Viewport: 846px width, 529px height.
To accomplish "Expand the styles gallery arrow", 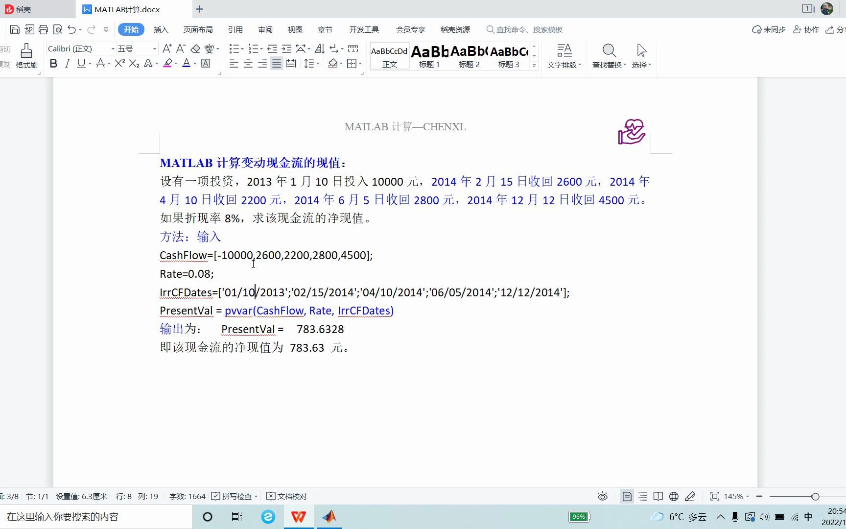I will tap(534, 65).
